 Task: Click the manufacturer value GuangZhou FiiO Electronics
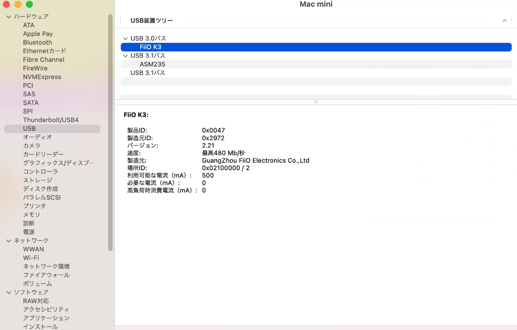pyautogui.click(x=255, y=161)
